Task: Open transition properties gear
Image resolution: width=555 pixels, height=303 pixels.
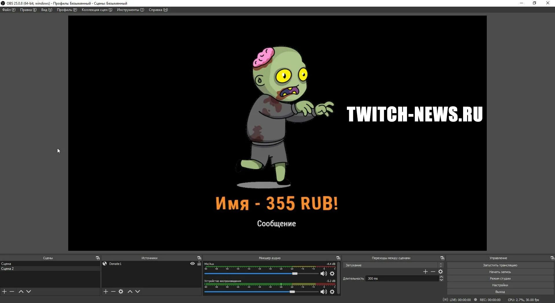Action: pos(441,272)
